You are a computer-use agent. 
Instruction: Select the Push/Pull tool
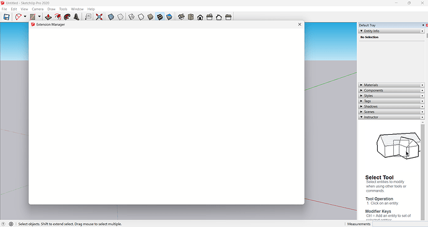point(48,17)
